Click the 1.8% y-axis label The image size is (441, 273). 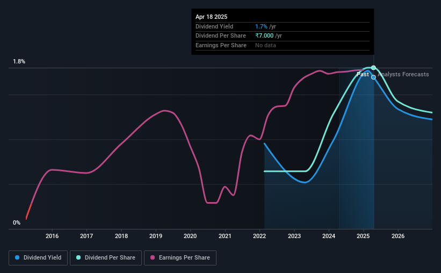19,61
